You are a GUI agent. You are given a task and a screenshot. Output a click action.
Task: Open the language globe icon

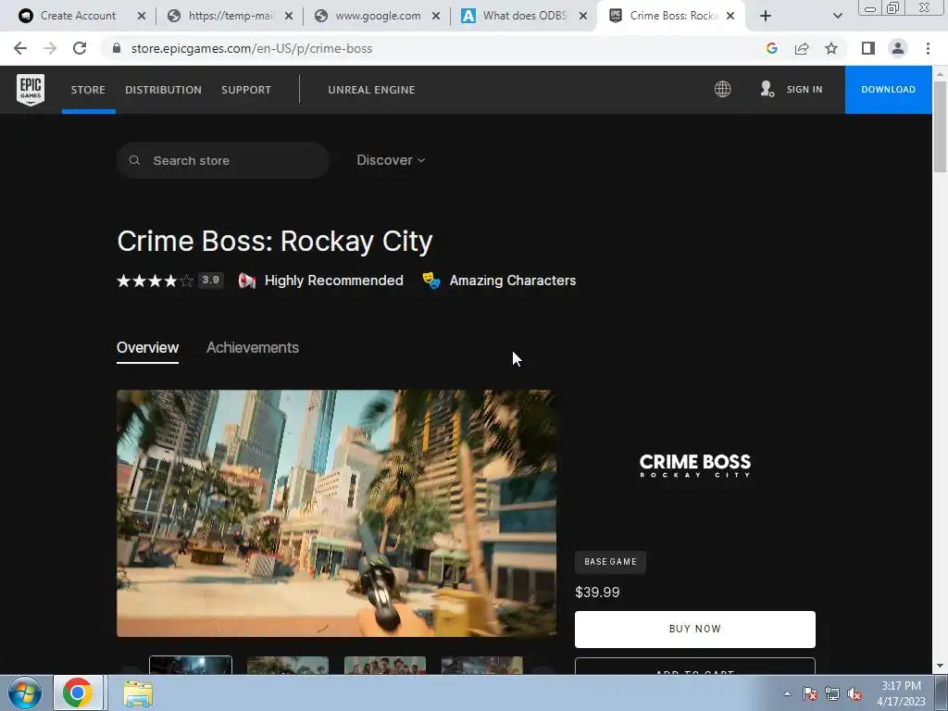tap(722, 90)
